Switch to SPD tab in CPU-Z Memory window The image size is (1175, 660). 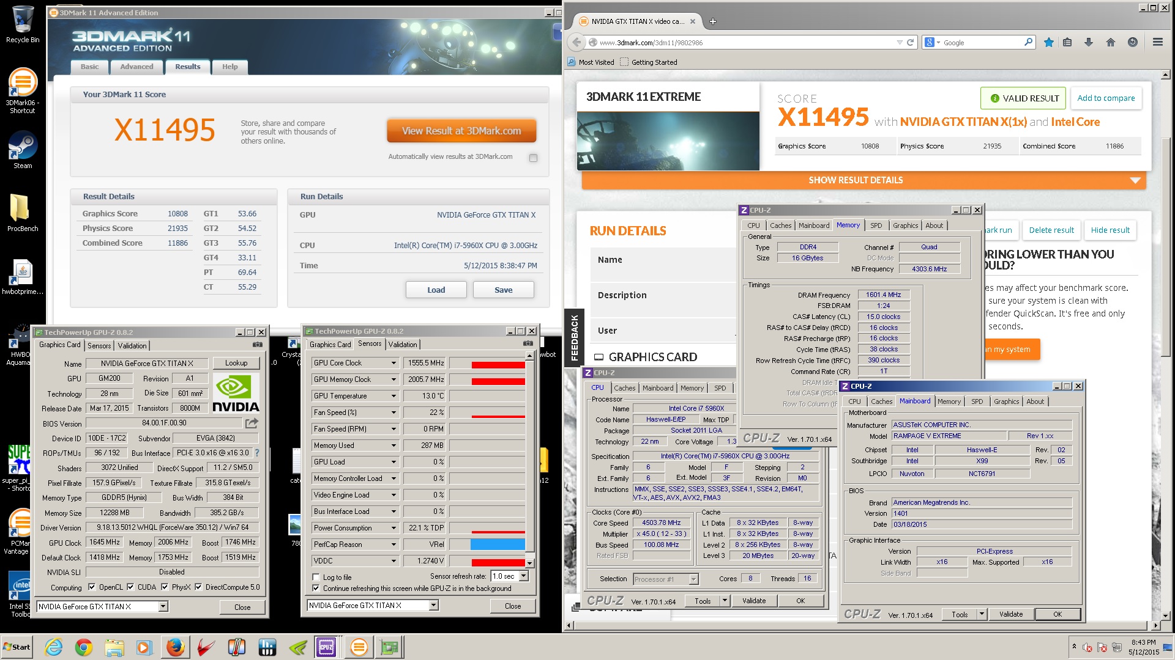tap(876, 226)
